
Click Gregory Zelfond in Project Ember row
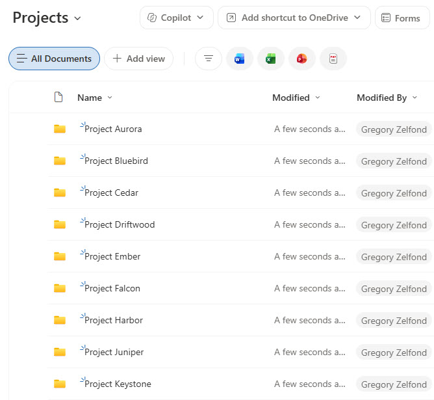pyautogui.click(x=394, y=257)
